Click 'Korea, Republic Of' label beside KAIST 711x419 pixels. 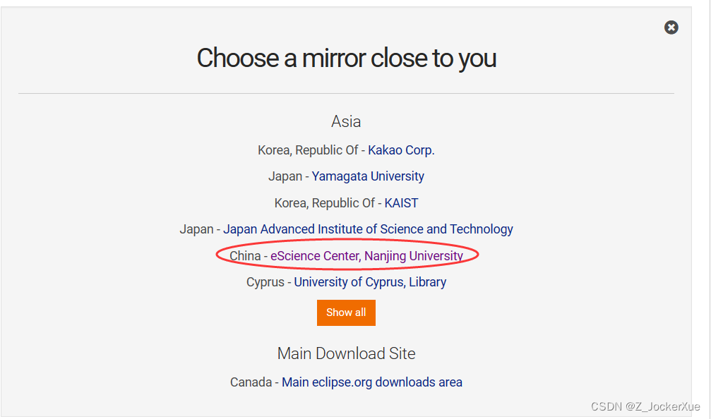(324, 203)
